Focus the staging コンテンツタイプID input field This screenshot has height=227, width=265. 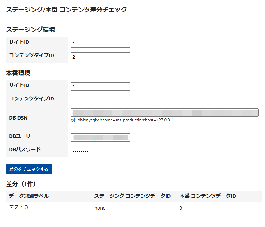(x=100, y=57)
